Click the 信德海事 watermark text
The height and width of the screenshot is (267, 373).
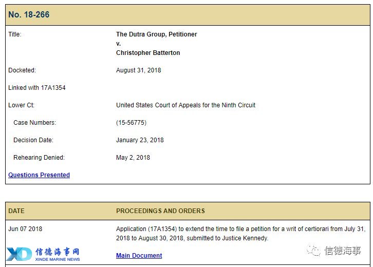click(x=343, y=251)
